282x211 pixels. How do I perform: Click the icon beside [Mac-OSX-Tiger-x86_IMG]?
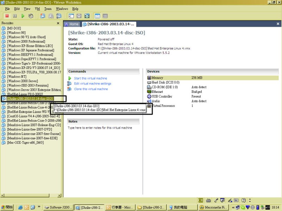[x=4, y=143]
